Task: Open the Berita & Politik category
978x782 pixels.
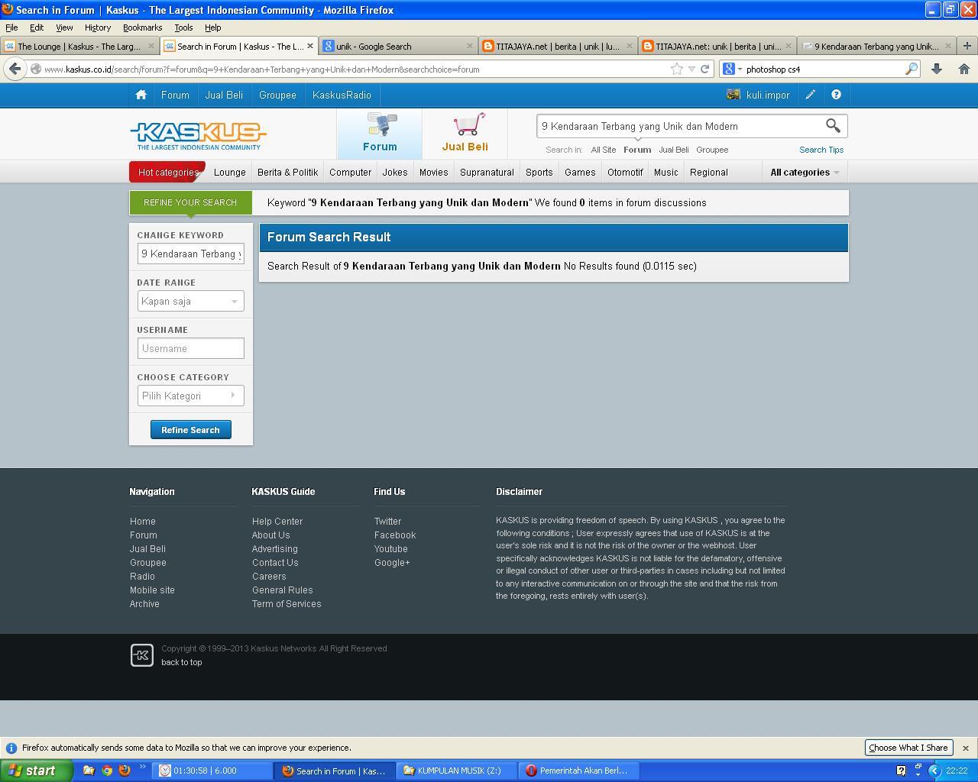Action: click(x=287, y=172)
